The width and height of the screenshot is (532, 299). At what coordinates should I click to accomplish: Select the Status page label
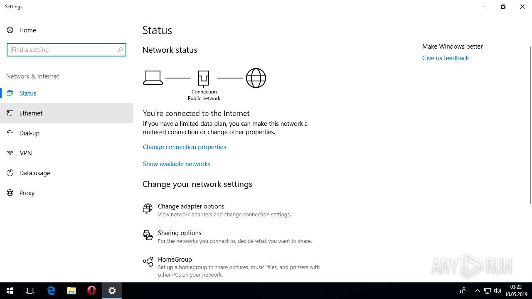(28, 93)
